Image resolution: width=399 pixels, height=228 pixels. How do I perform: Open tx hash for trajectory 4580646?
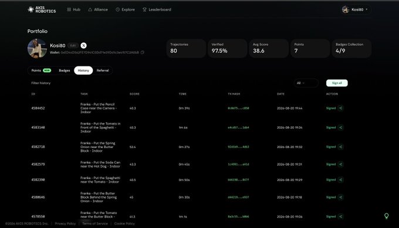tap(238, 197)
